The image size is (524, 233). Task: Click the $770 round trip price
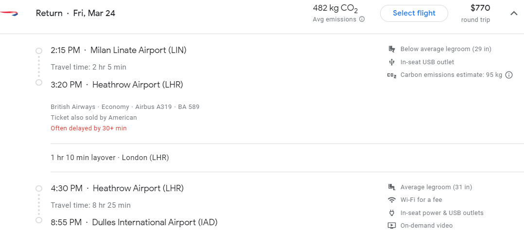click(x=480, y=8)
